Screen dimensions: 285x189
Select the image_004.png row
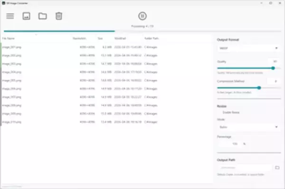[107, 72]
